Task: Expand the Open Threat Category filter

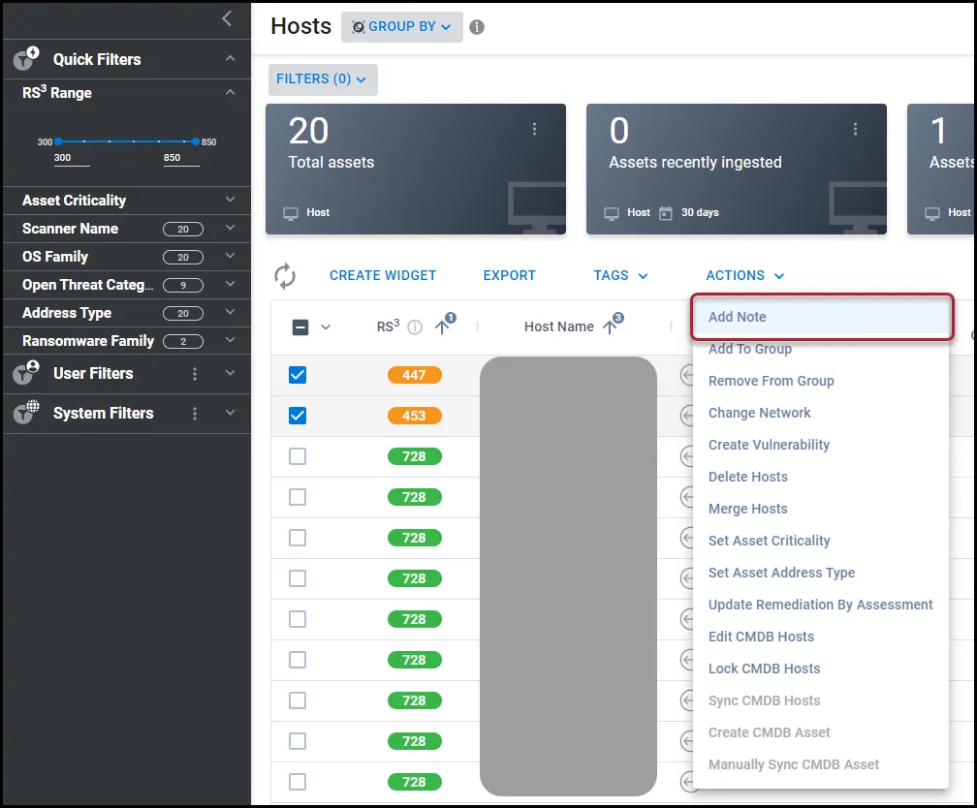Action: [230, 284]
